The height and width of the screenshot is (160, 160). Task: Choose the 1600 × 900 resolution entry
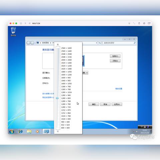(x=66, y=78)
